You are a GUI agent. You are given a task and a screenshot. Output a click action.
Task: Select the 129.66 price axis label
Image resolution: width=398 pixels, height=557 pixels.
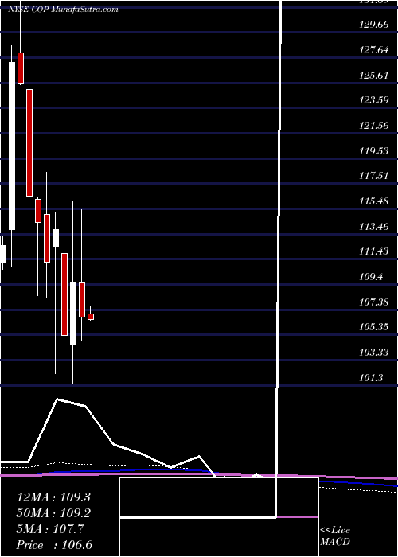point(374,25)
